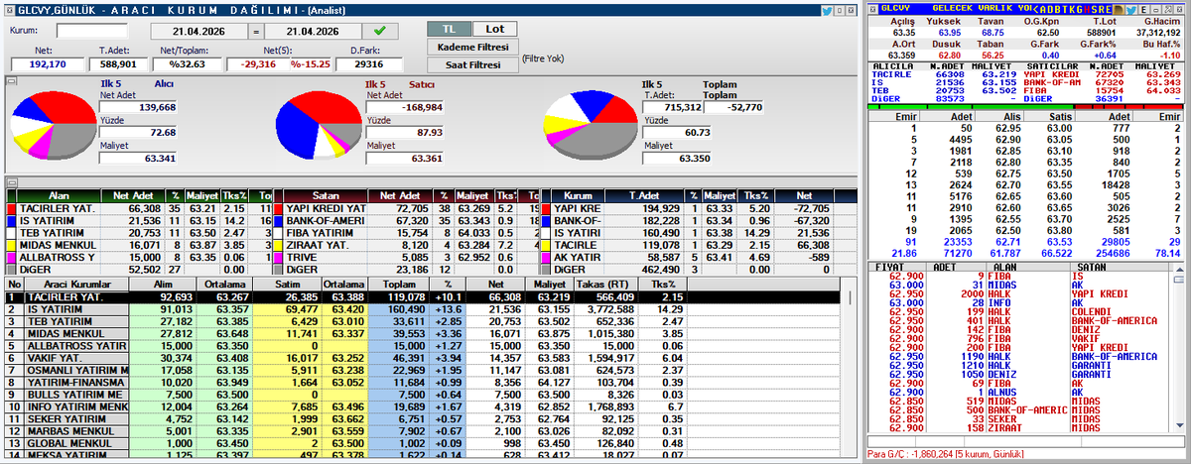This screenshot has width=1191, height=464.
Task: Sort by Alan column header
Action: [x=60, y=196]
